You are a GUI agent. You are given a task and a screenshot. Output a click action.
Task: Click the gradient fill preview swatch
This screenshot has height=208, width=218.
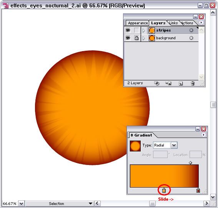click(135, 146)
